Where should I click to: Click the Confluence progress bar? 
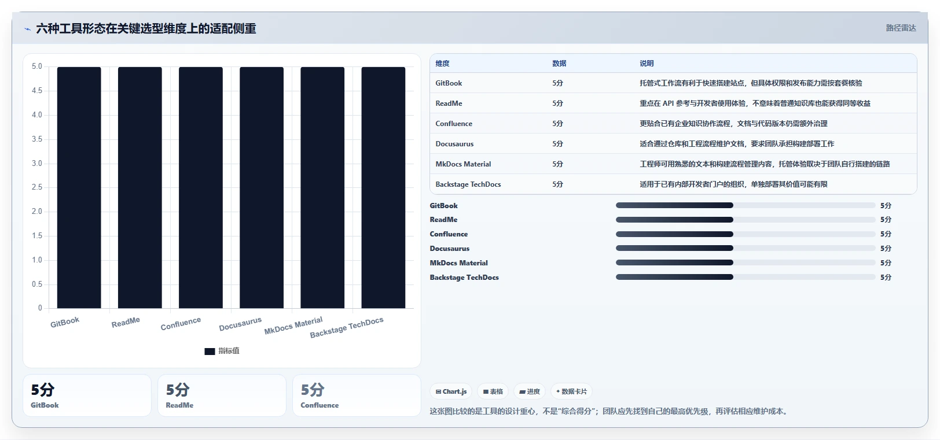click(x=746, y=234)
